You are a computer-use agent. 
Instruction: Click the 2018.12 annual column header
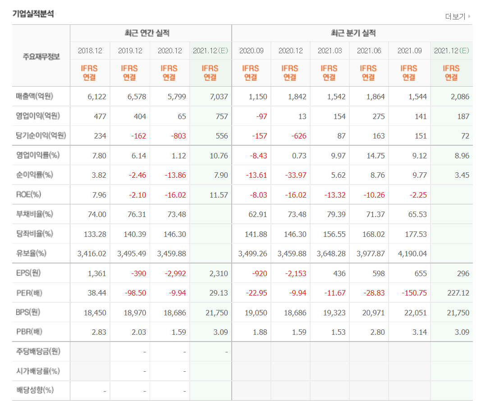coord(90,51)
